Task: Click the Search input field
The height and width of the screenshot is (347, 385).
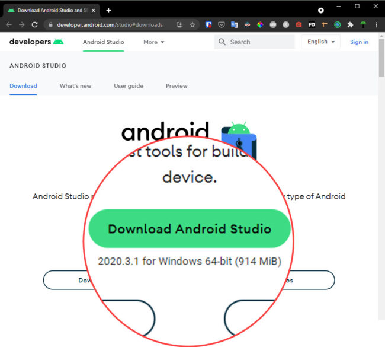Action: (x=254, y=42)
